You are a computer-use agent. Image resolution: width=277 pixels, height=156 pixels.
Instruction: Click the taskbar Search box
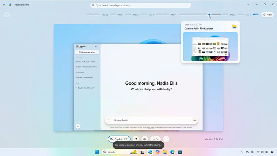(x=120, y=152)
